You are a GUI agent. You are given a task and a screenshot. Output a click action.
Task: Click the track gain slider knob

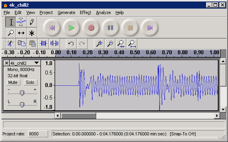tap(22, 93)
